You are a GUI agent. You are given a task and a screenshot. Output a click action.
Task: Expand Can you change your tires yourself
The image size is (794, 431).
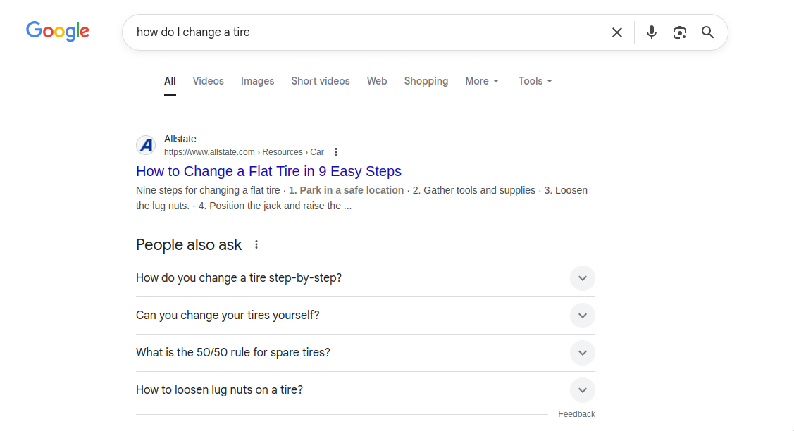[365, 316]
